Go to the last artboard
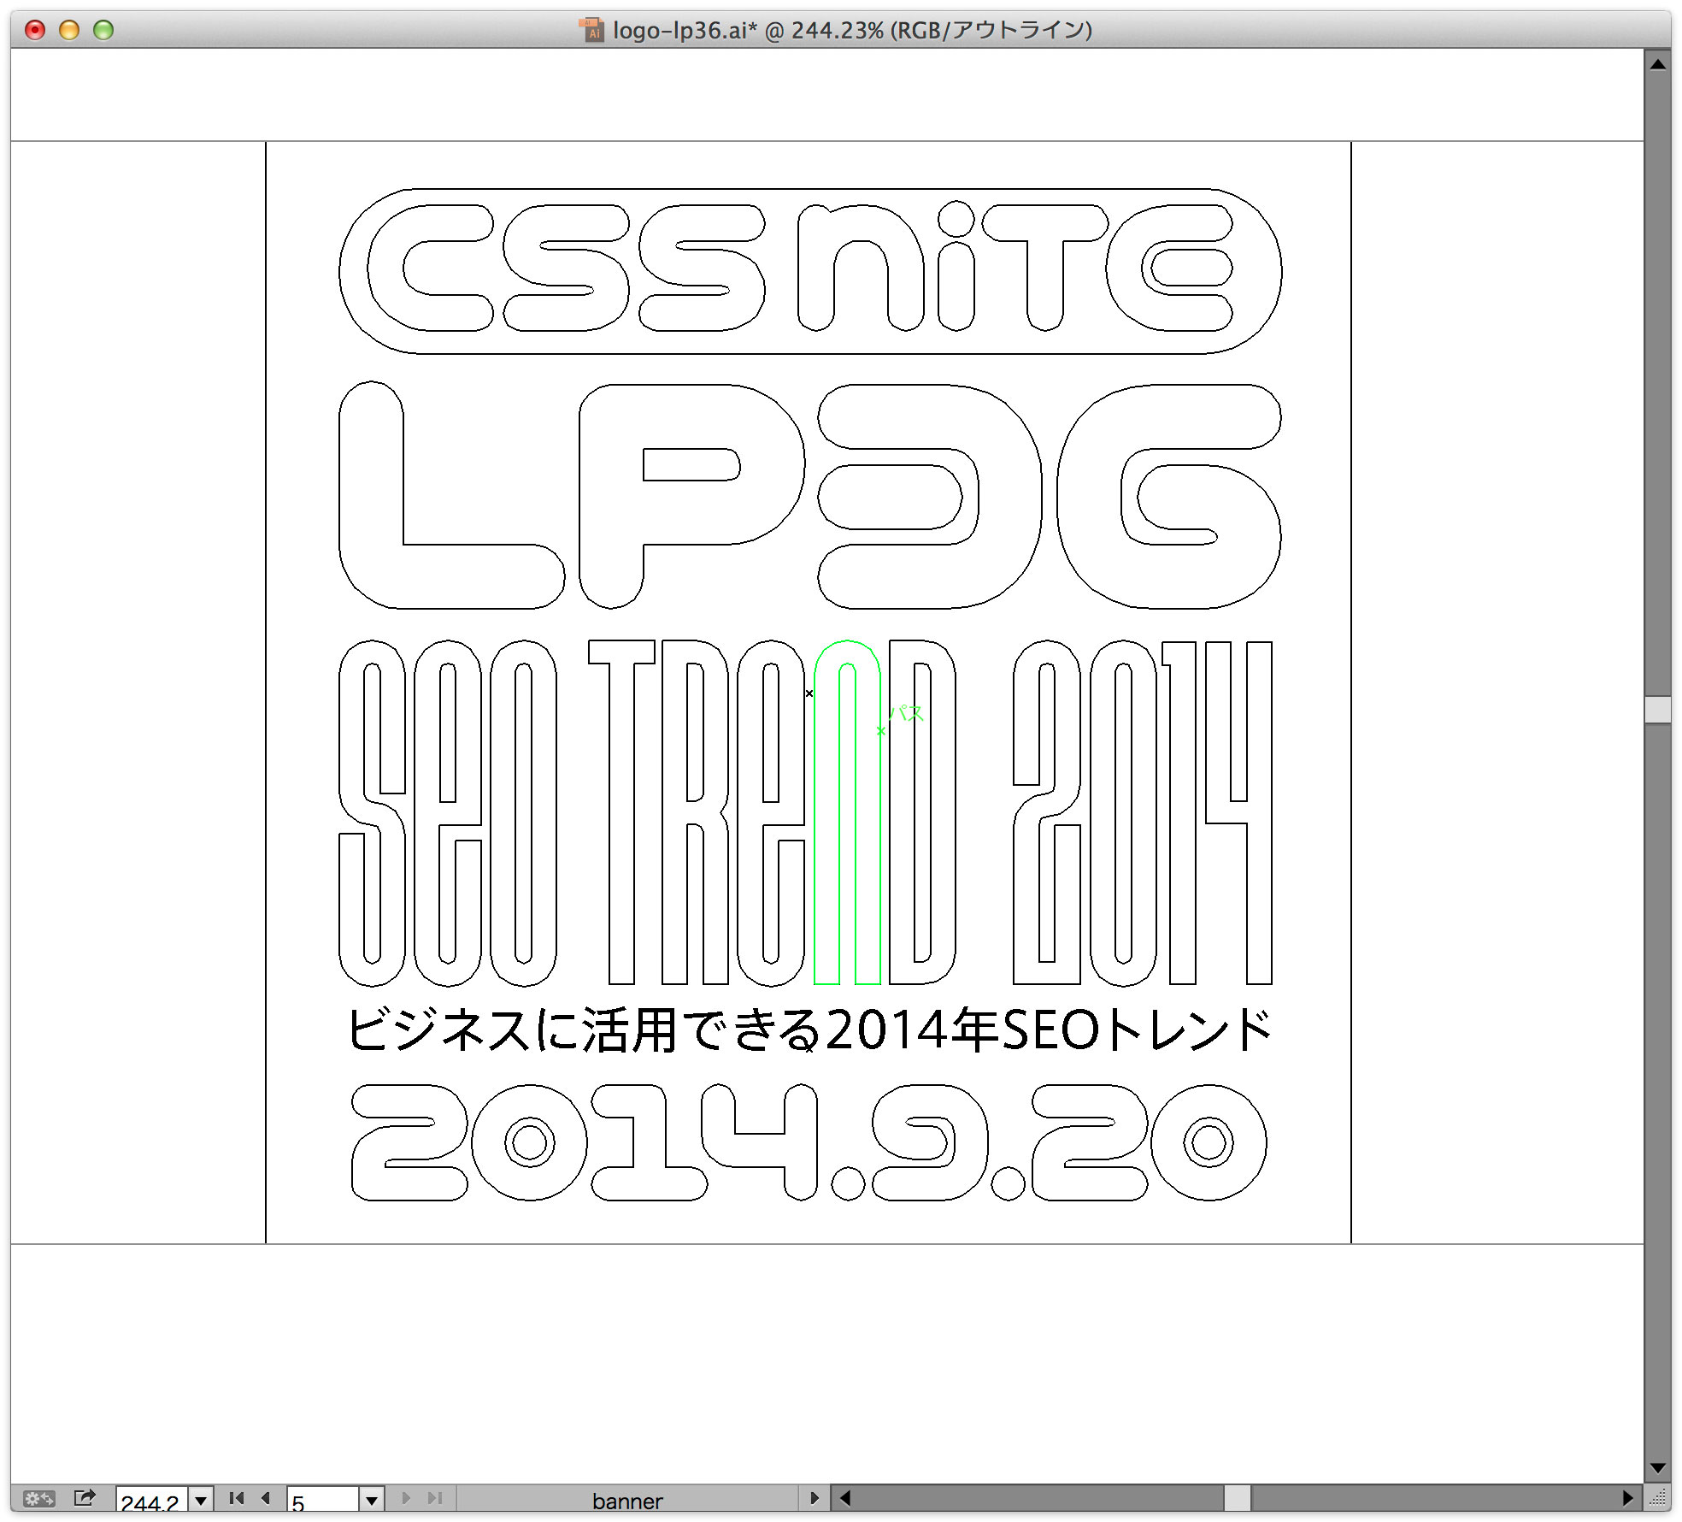The image size is (1682, 1522). [x=435, y=1498]
